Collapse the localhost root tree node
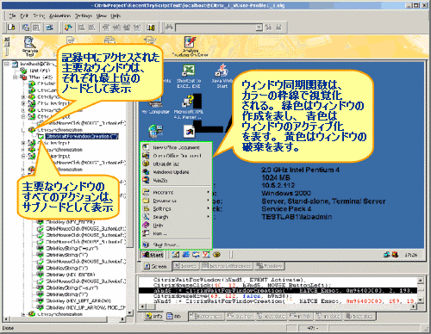Image resolution: width=431 pixels, height=334 pixels. (x=7, y=64)
